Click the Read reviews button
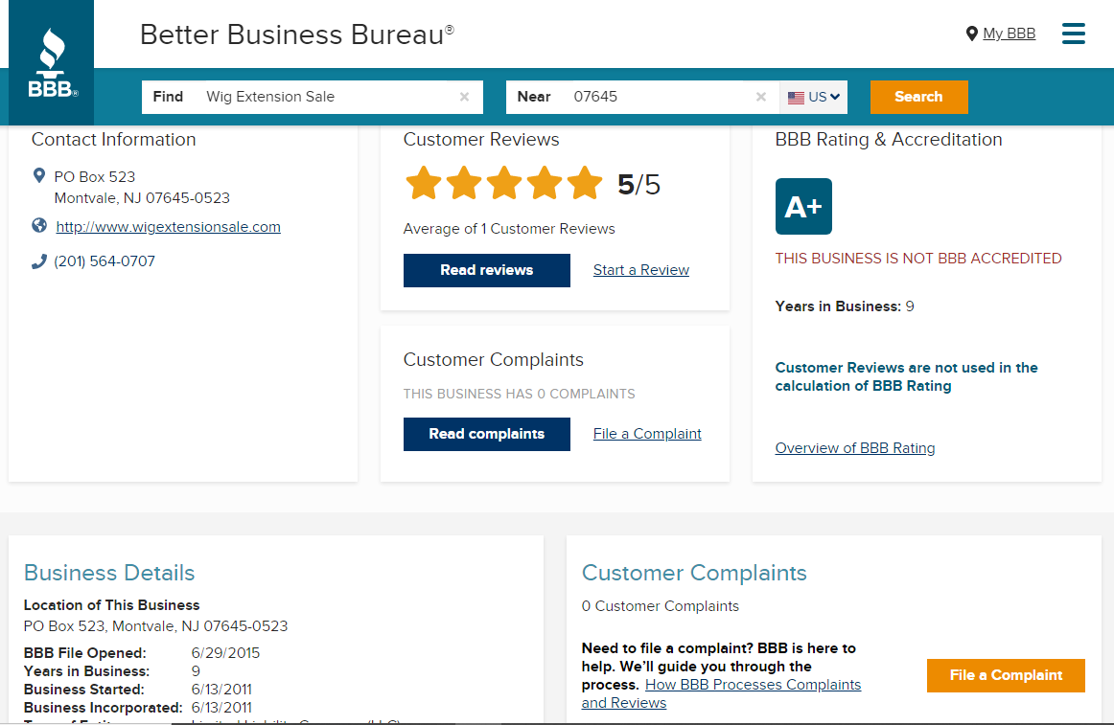This screenshot has height=725, width=1114. click(x=487, y=270)
